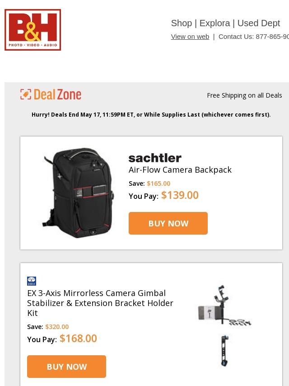This screenshot has height=386, width=289.
Task: Click the sachtler brand logo
Action: coord(155,158)
